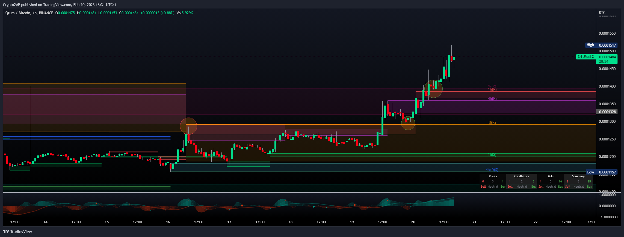624x237 pixels.
Task: Click the Pivots column header
Action: pos(493,176)
